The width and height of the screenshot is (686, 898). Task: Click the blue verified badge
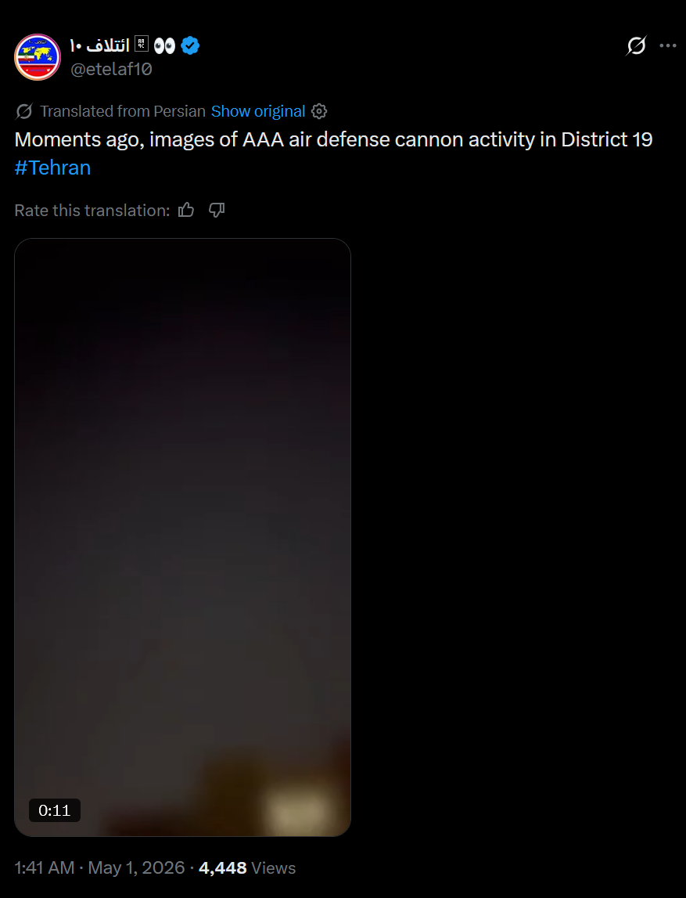point(190,45)
